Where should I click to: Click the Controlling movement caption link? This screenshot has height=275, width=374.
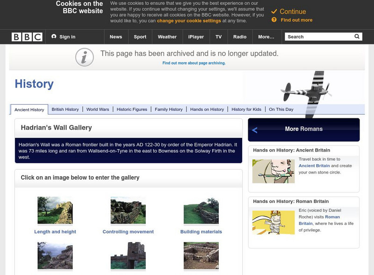click(x=128, y=232)
